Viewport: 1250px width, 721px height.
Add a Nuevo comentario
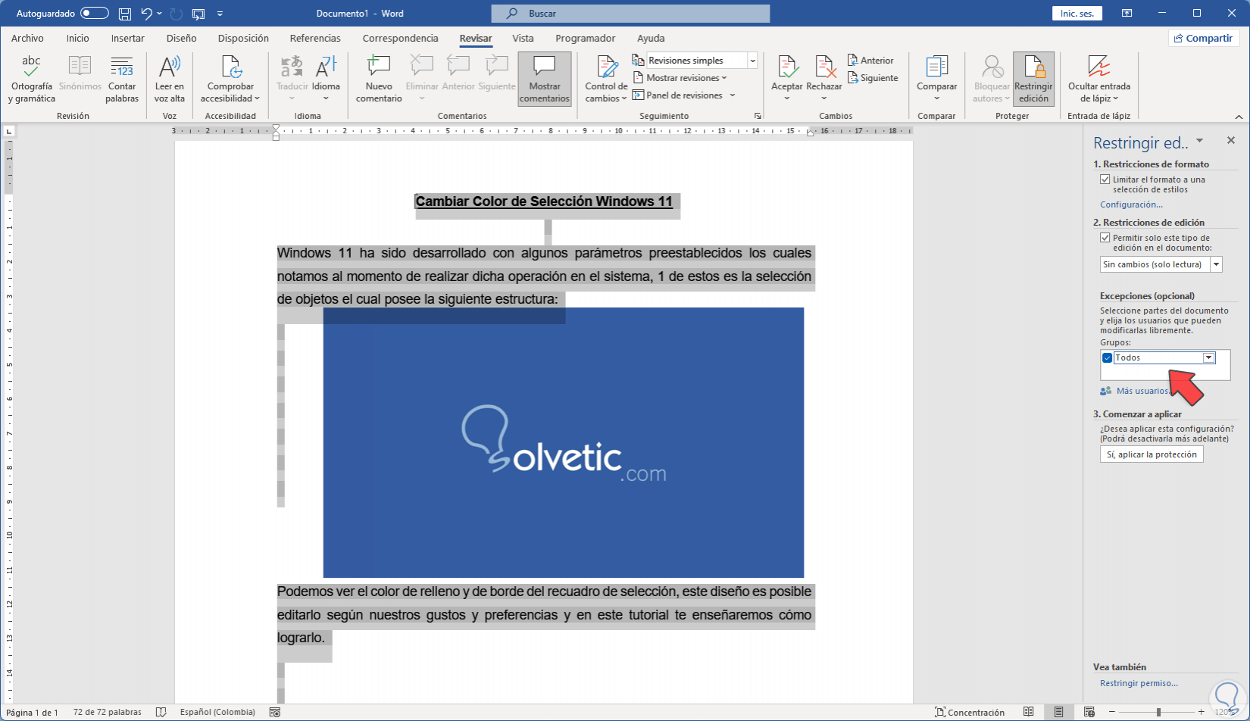[379, 79]
